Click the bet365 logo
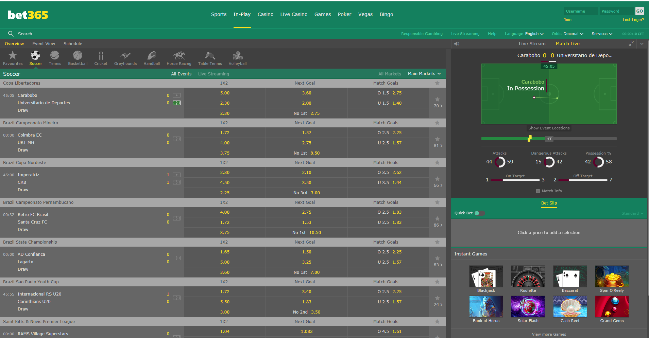Viewport: 649px width, 338px height. [28, 15]
